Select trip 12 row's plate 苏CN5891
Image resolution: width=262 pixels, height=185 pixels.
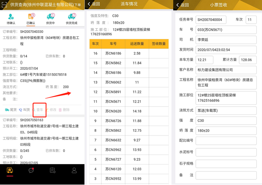click(113, 92)
